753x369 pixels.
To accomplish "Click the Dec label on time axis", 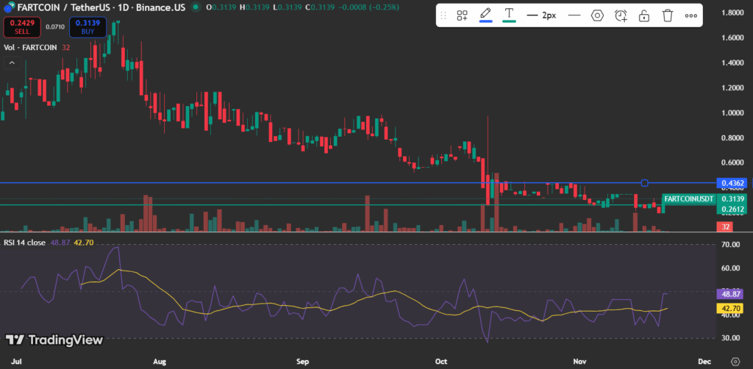I will click(x=704, y=361).
